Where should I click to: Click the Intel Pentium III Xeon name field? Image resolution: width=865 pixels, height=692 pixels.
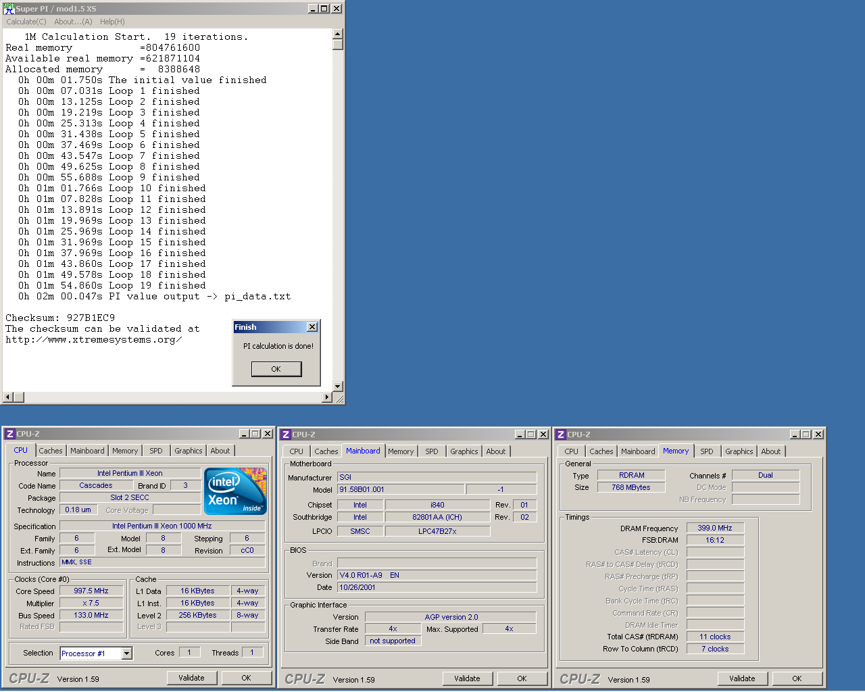coord(130,473)
